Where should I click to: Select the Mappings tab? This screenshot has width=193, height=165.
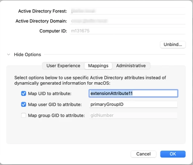[x=98, y=66]
